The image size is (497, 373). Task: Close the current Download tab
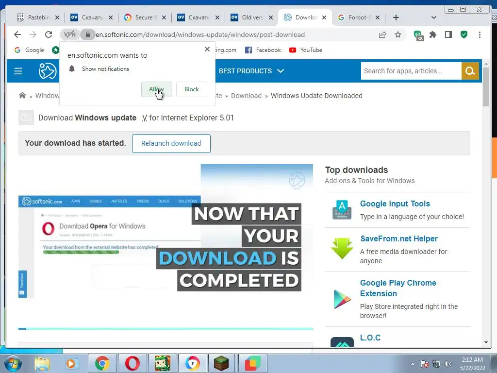click(324, 17)
